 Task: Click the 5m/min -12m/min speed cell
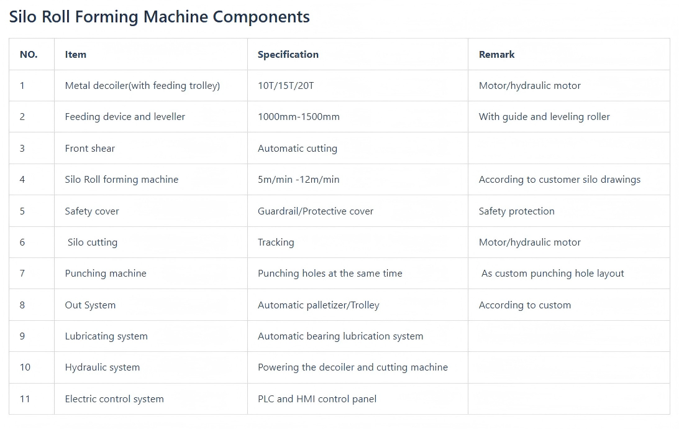click(299, 180)
